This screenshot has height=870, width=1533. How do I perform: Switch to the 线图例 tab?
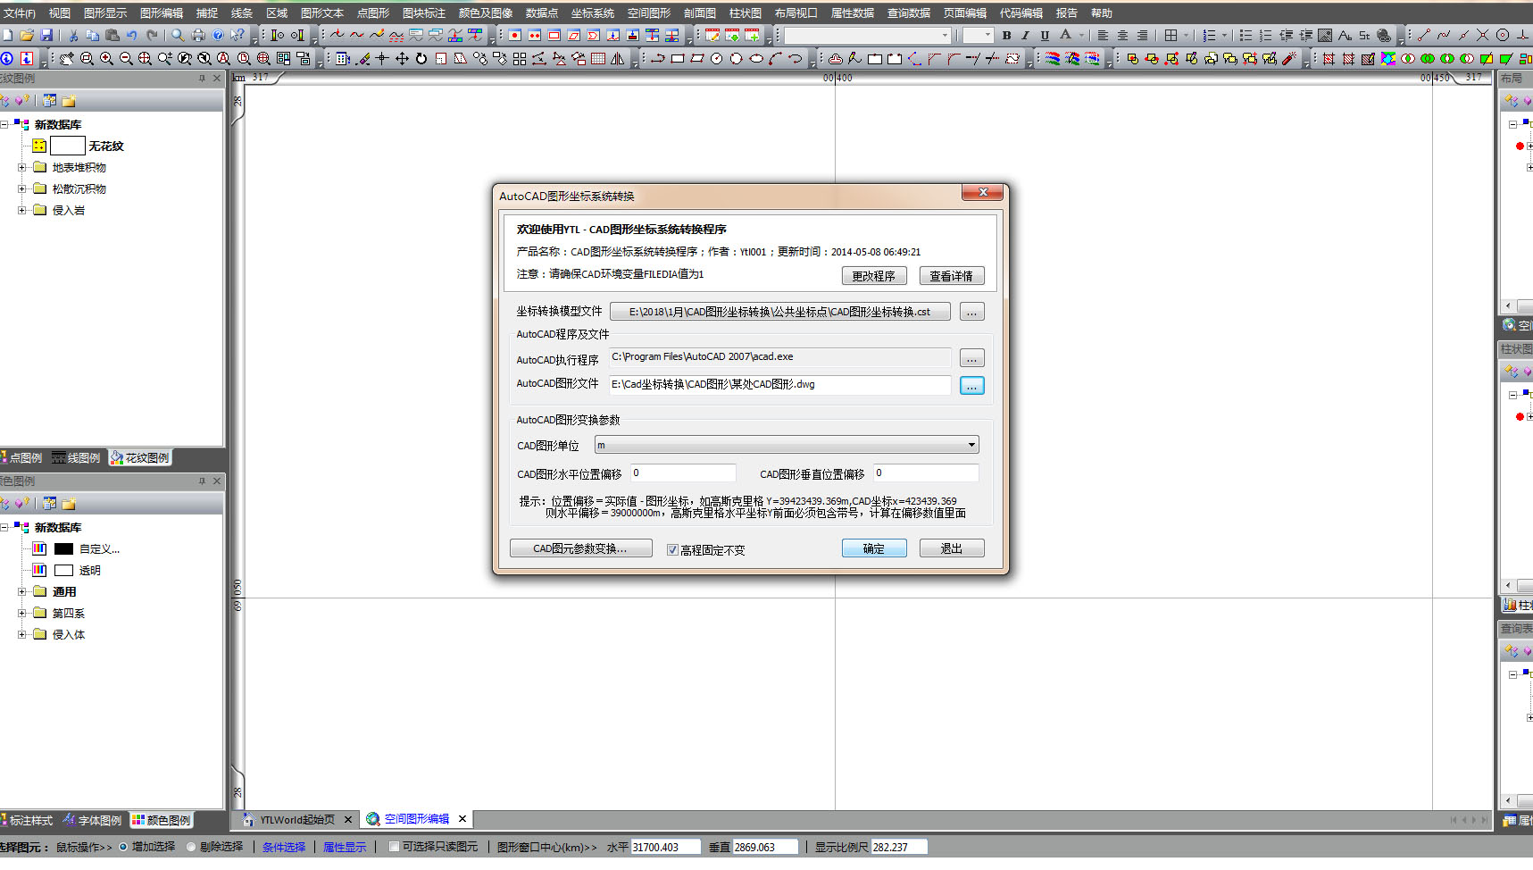click(75, 458)
